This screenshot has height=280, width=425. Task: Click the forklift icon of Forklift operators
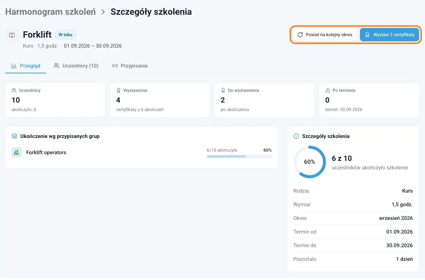click(17, 152)
